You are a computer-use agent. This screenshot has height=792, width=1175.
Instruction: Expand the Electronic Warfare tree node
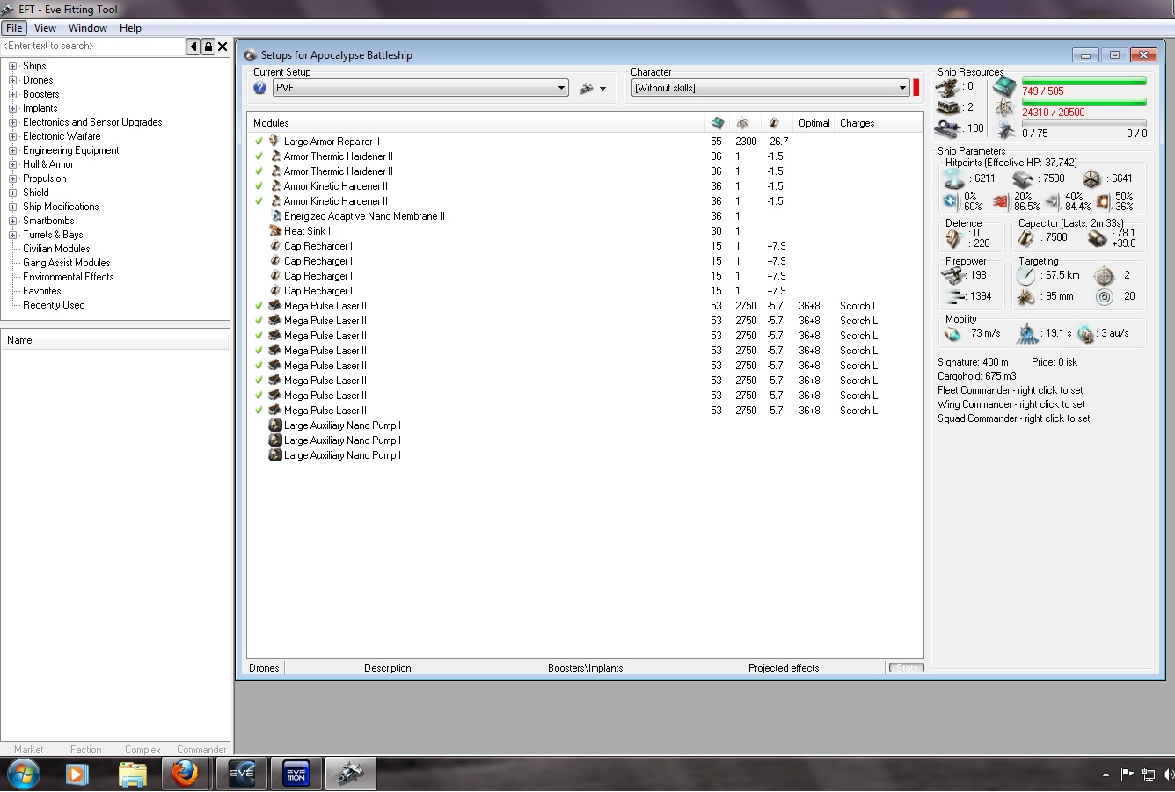pyautogui.click(x=13, y=136)
